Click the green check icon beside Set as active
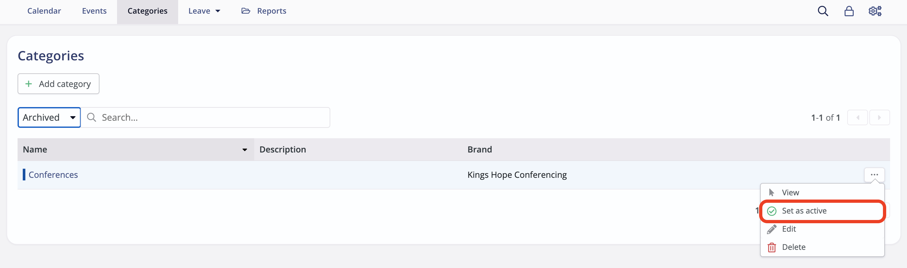Image resolution: width=907 pixels, height=268 pixels. [771, 211]
